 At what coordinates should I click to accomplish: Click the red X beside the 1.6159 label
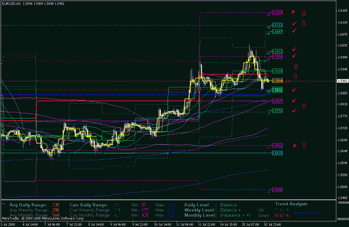pos(293,12)
